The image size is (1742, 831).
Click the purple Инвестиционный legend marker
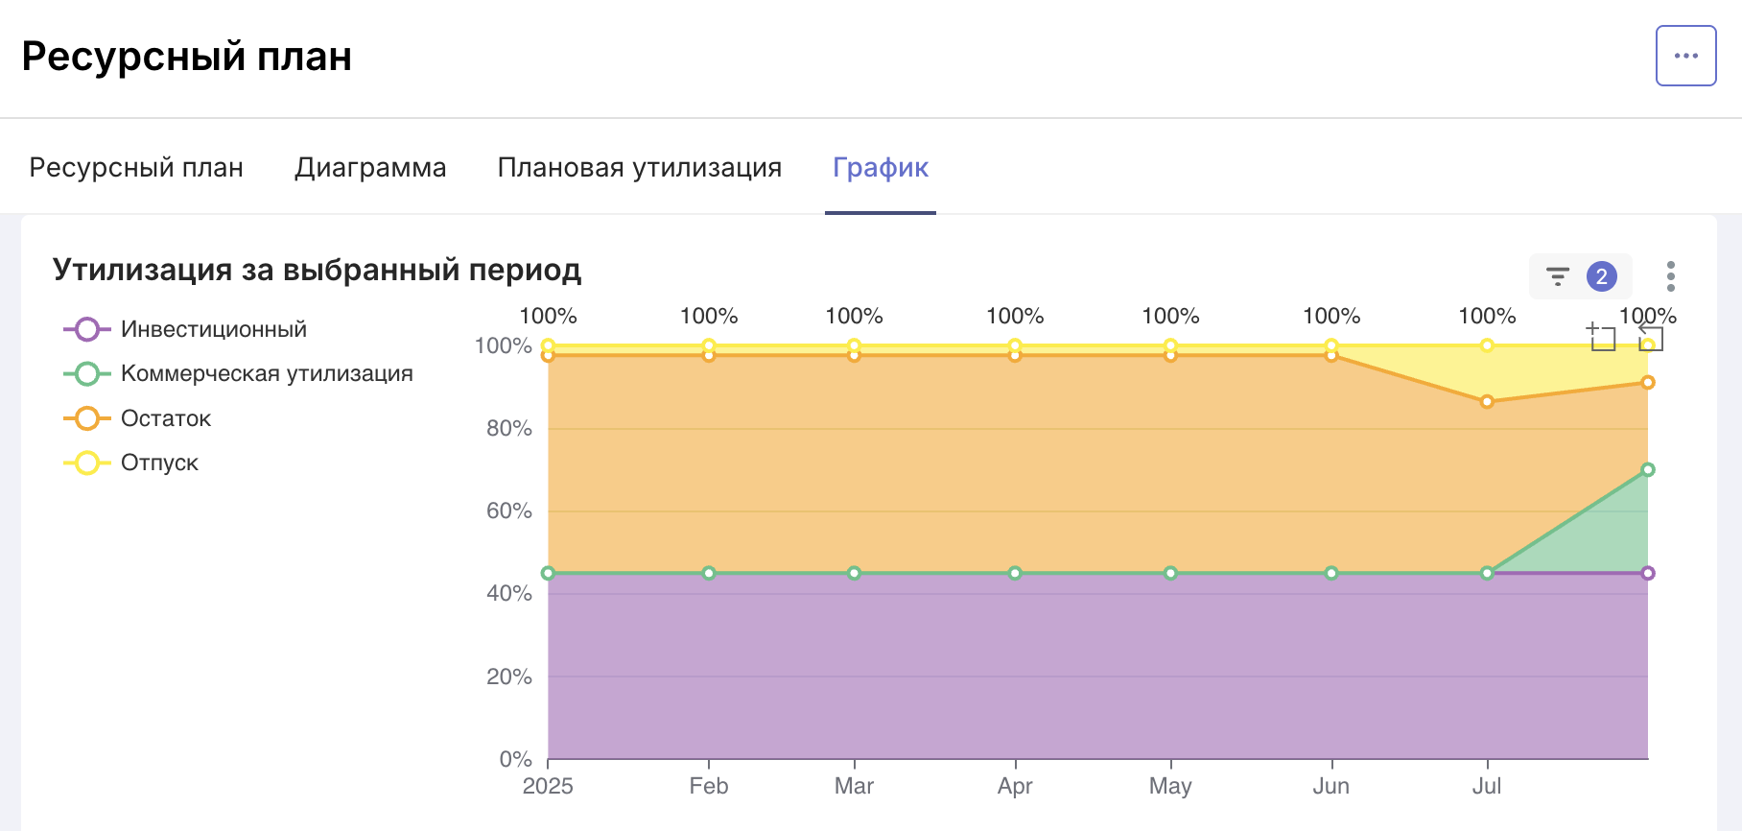[x=87, y=329]
